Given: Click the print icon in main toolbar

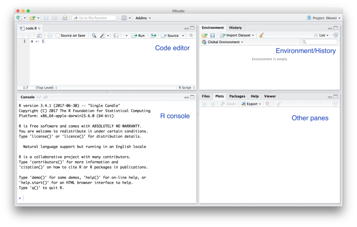Looking at the screenshot, I should point(65,18).
